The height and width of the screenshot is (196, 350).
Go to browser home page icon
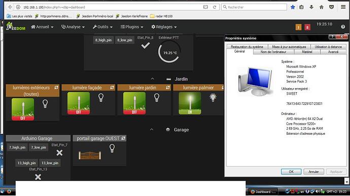tap(322, 7)
